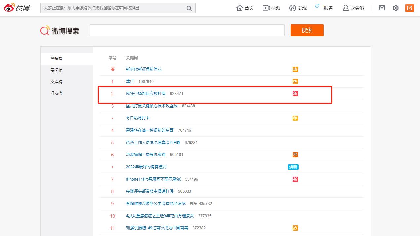Click the orange 搜索 search button
This screenshot has height=236, width=420.
pyautogui.click(x=307, y=30)
